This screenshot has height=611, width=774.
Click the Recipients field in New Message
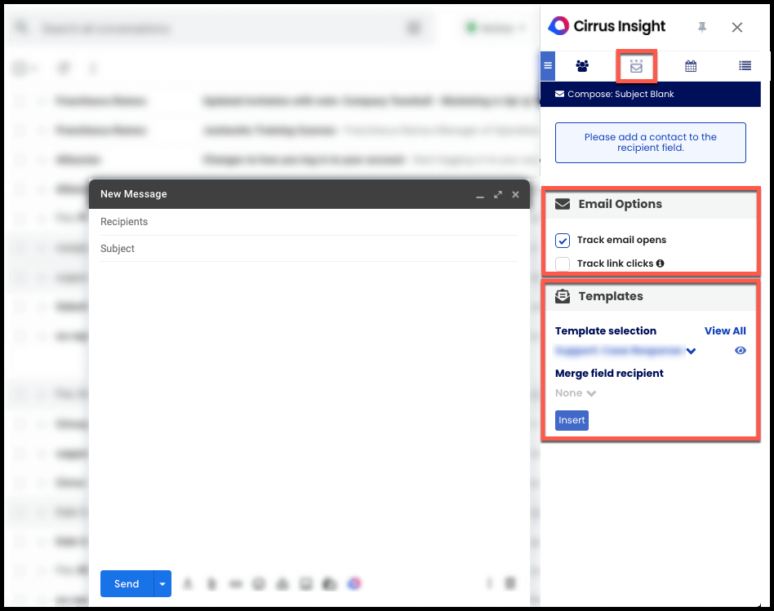245,221
